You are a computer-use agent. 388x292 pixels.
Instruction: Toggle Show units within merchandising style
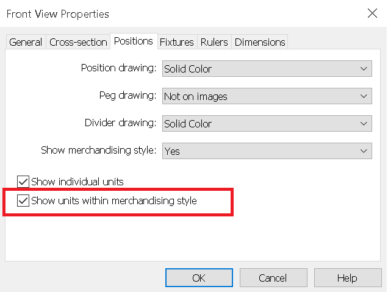click(23, 201)
